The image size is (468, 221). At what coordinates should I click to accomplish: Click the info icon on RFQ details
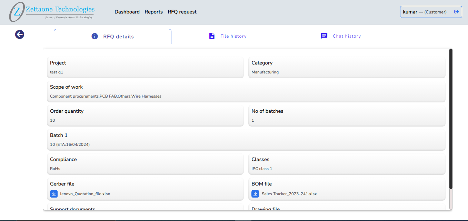95,36
